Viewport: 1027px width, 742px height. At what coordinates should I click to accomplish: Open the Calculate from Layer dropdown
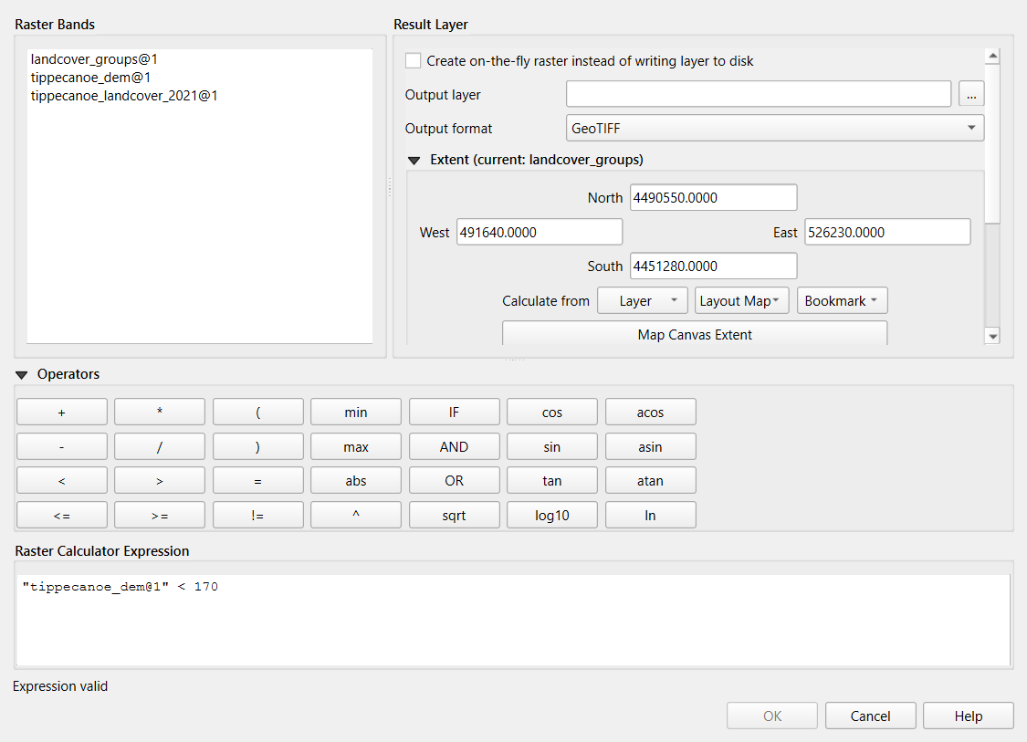(643, 300)
